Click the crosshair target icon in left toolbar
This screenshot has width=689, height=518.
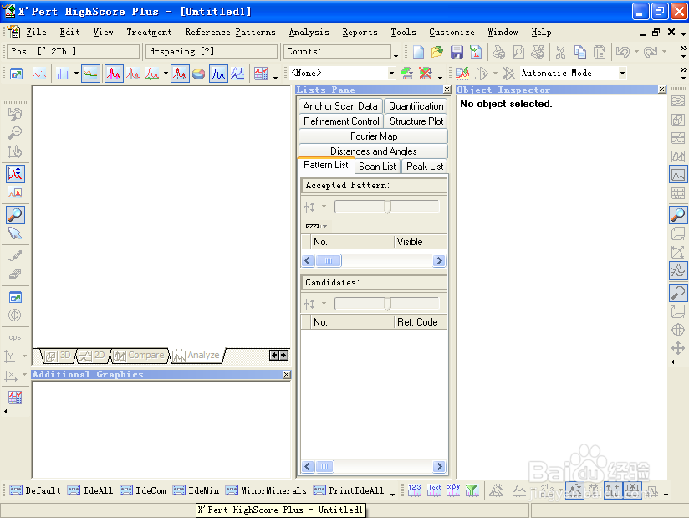(x=15, y=315)
